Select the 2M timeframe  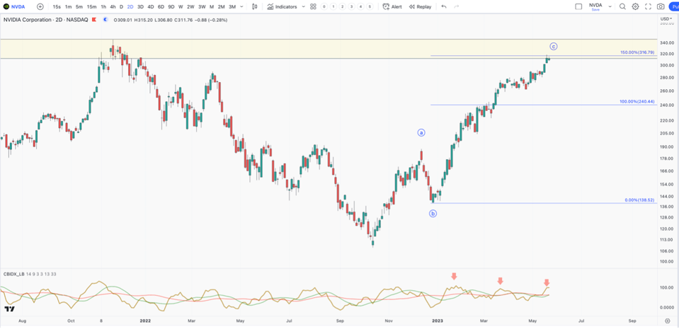pyautogui.click(x=222, y=7)
